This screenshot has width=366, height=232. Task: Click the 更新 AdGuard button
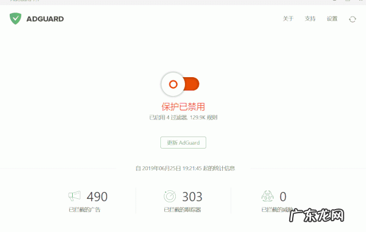pos(183,142)
